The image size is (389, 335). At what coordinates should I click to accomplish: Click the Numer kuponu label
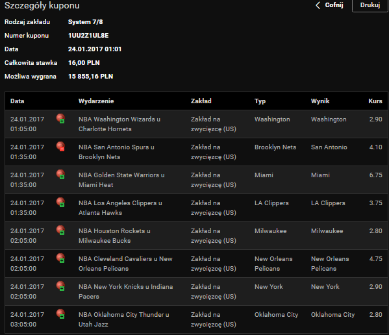tap(27, 36)
